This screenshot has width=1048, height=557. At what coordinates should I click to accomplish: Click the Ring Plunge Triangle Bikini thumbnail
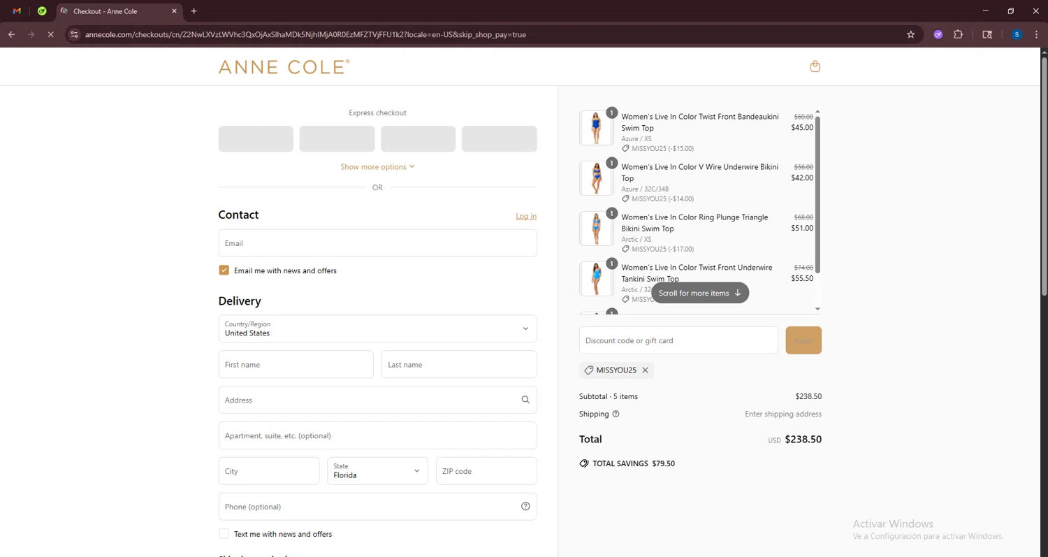[x=596, y=229]
